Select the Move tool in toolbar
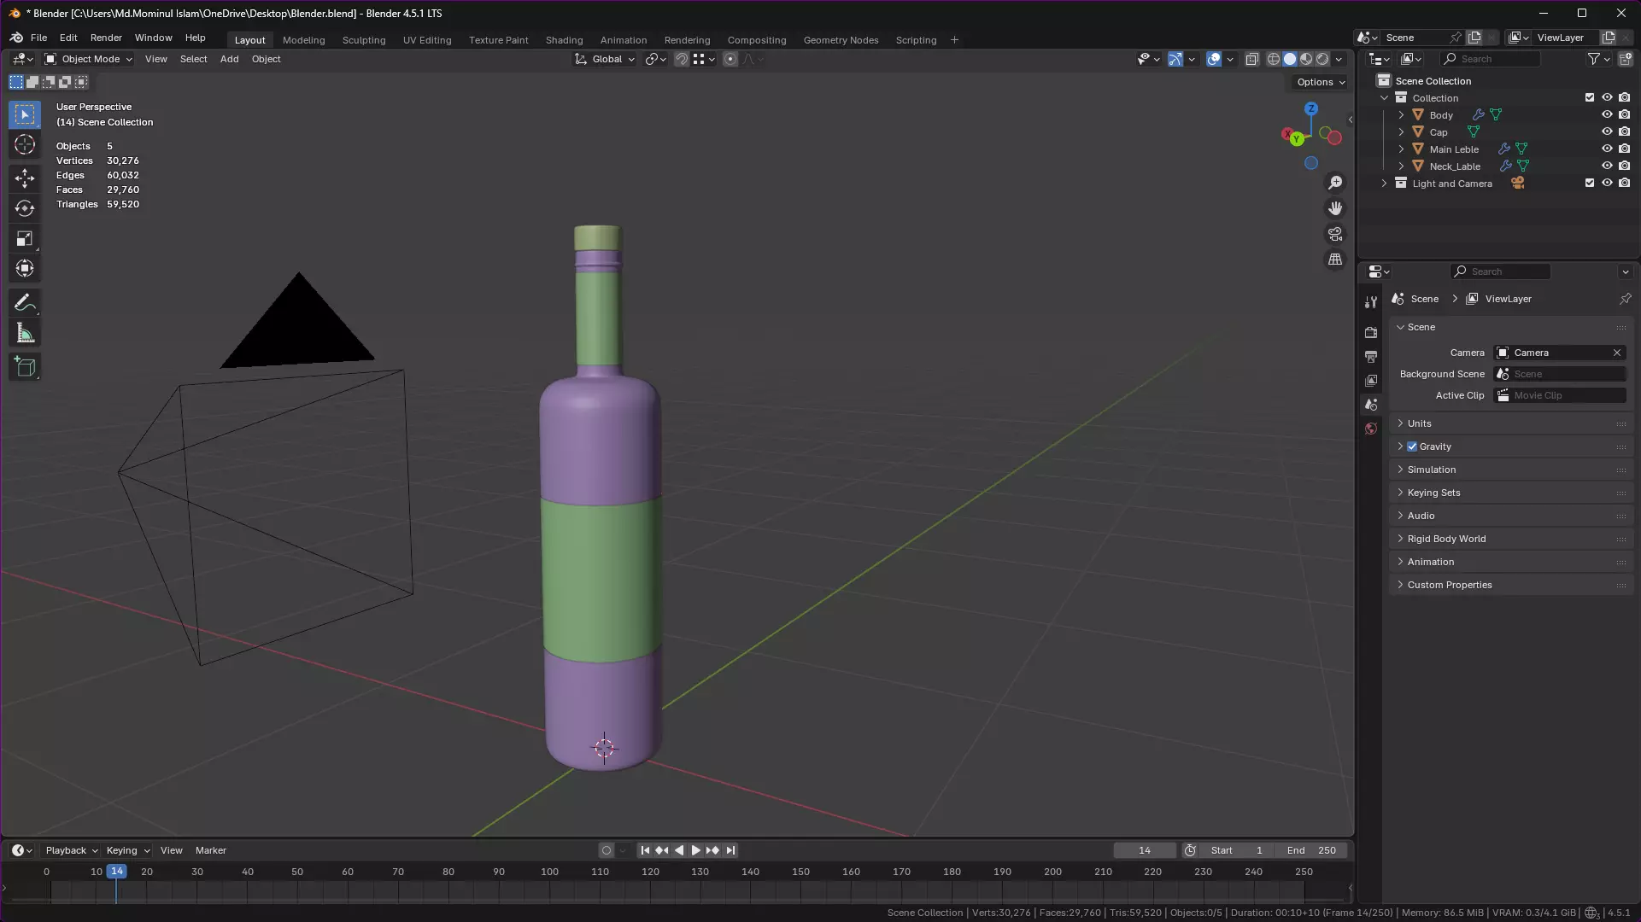Screen dimensions: 1641x922 pos(25,178)
